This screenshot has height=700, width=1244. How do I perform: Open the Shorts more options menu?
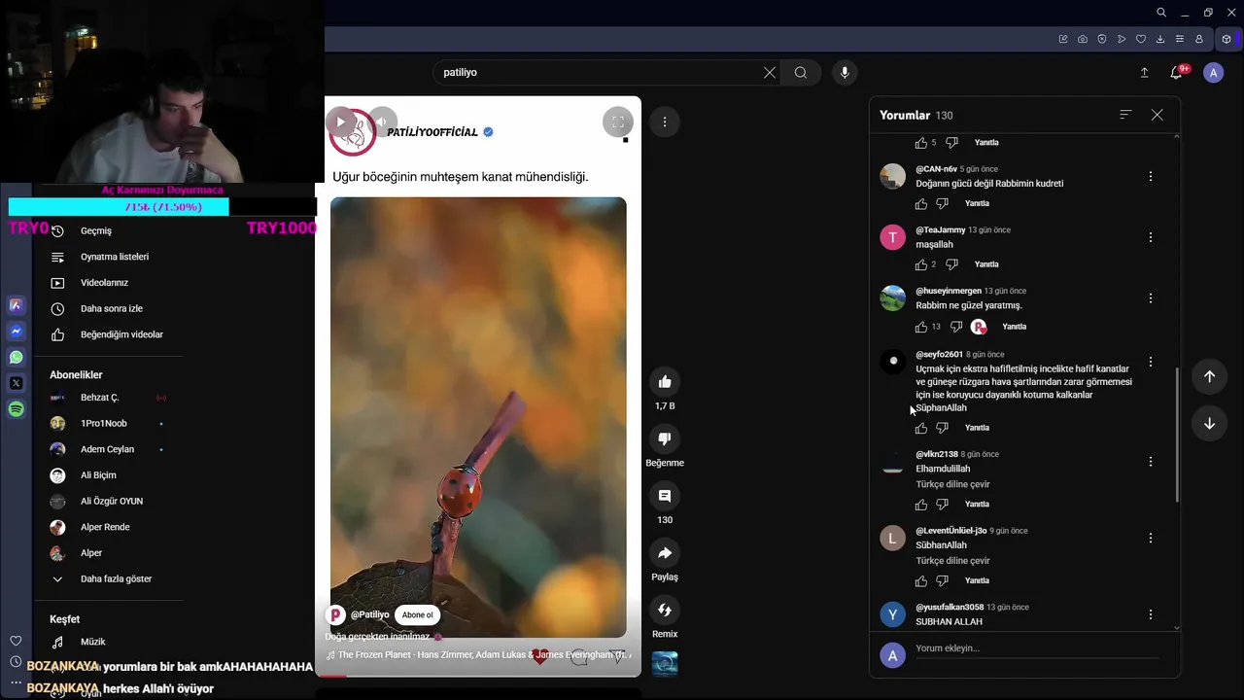coord(665,122)
